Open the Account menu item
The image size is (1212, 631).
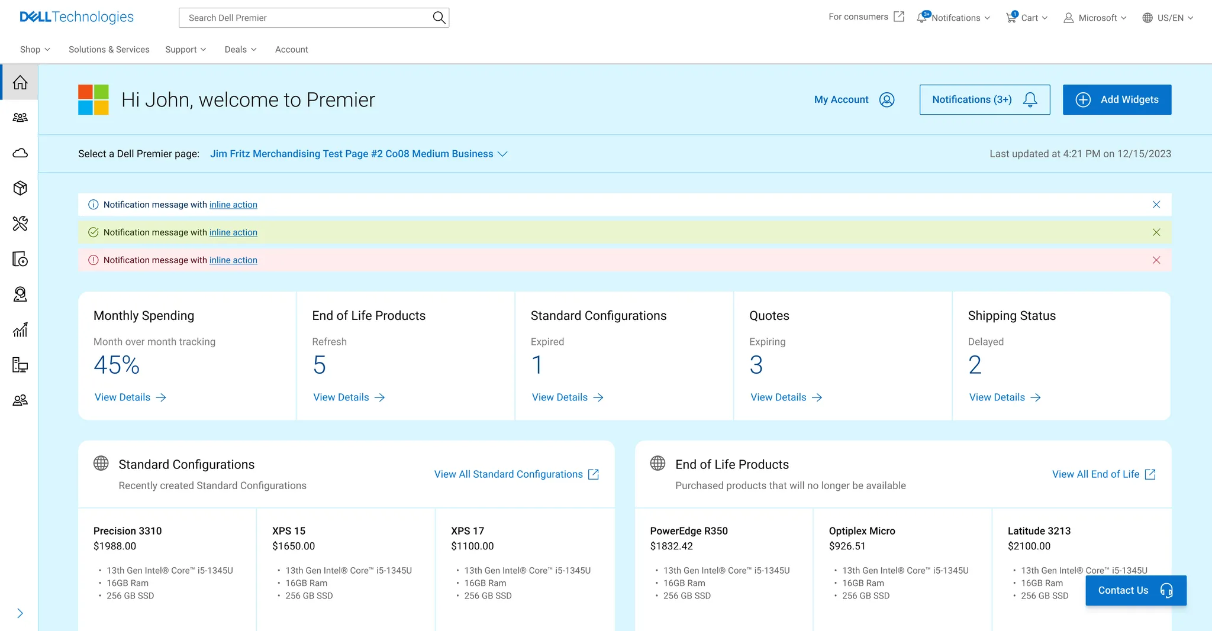(x=291, y=50)
